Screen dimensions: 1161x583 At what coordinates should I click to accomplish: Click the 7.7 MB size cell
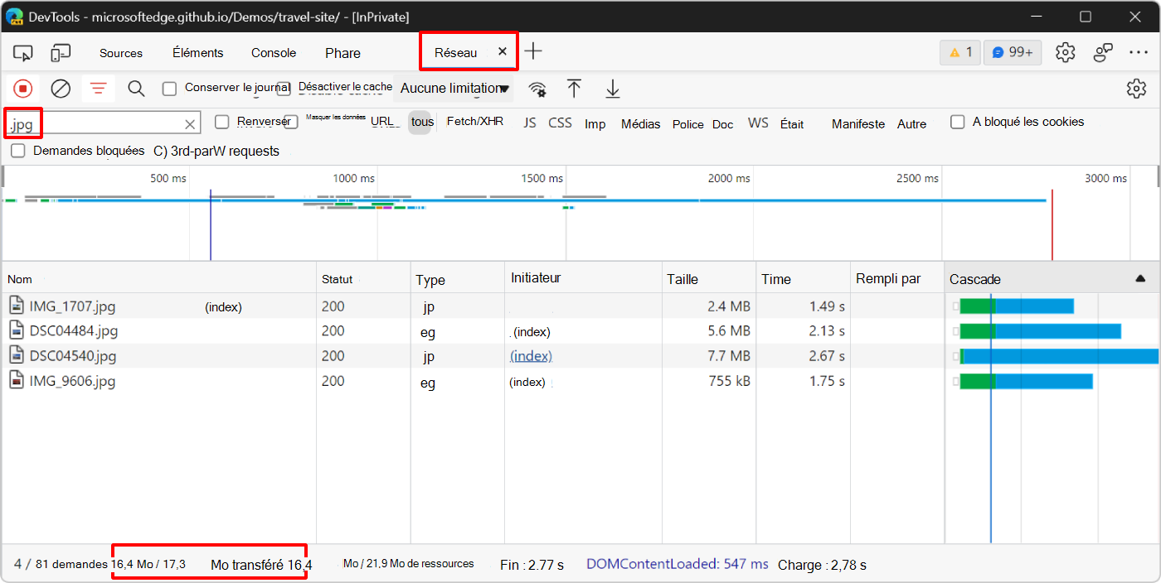pyautogui.click(x=728, y=356)
